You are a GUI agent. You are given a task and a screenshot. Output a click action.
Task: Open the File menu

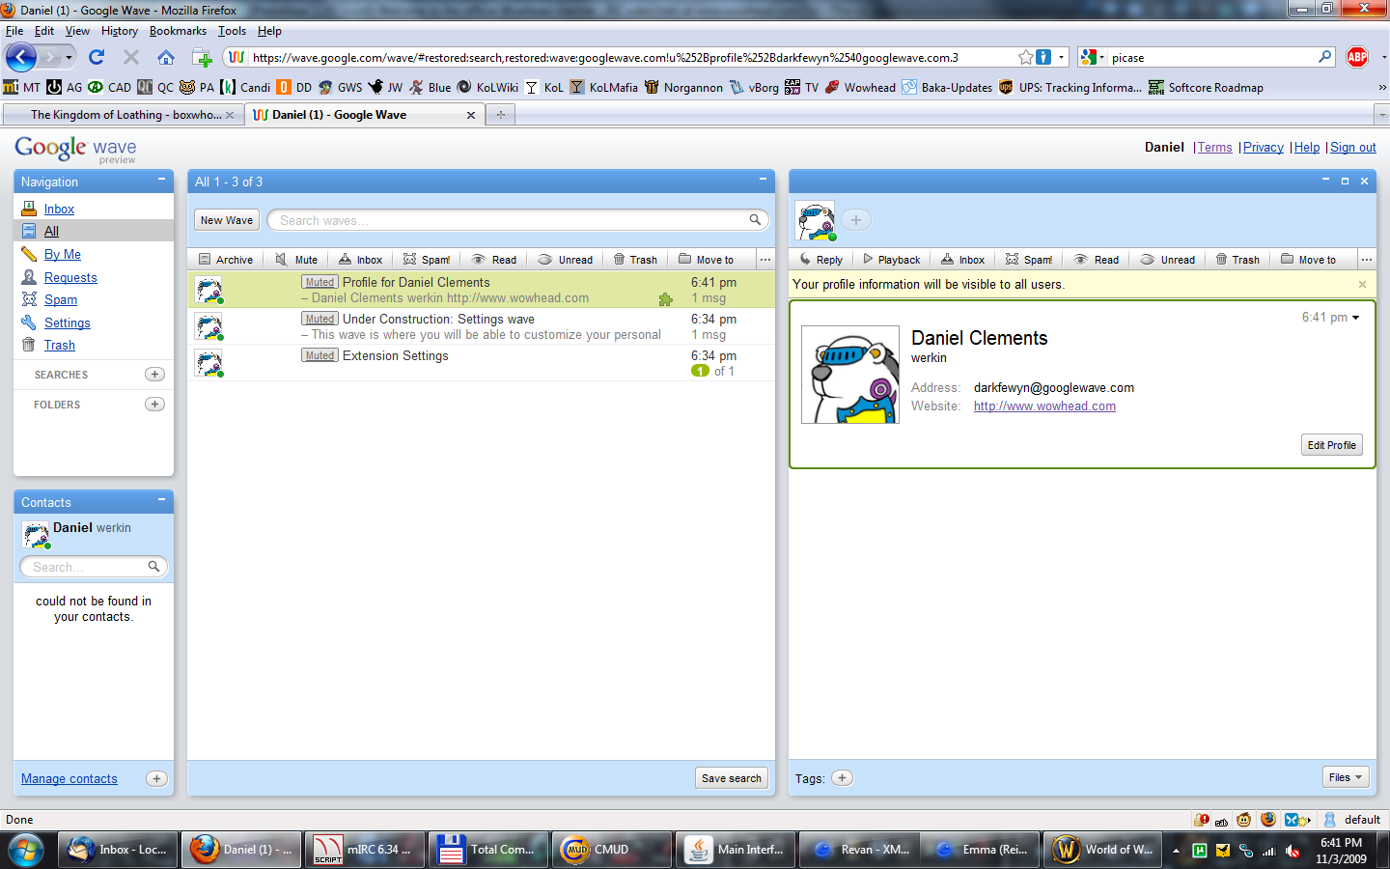[x=14, y=31]
